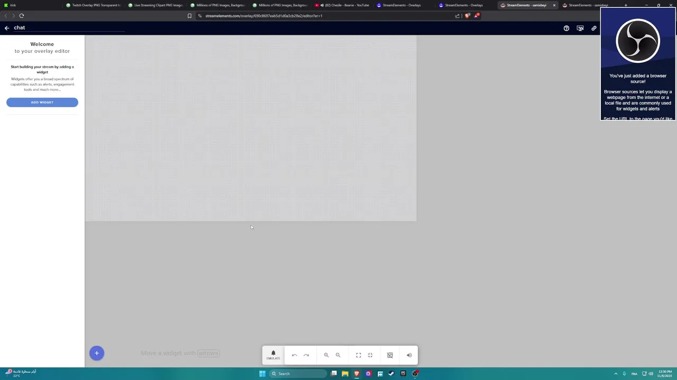Open Epic Games taskbar icon
677x380 pixels.
[403, 374]
